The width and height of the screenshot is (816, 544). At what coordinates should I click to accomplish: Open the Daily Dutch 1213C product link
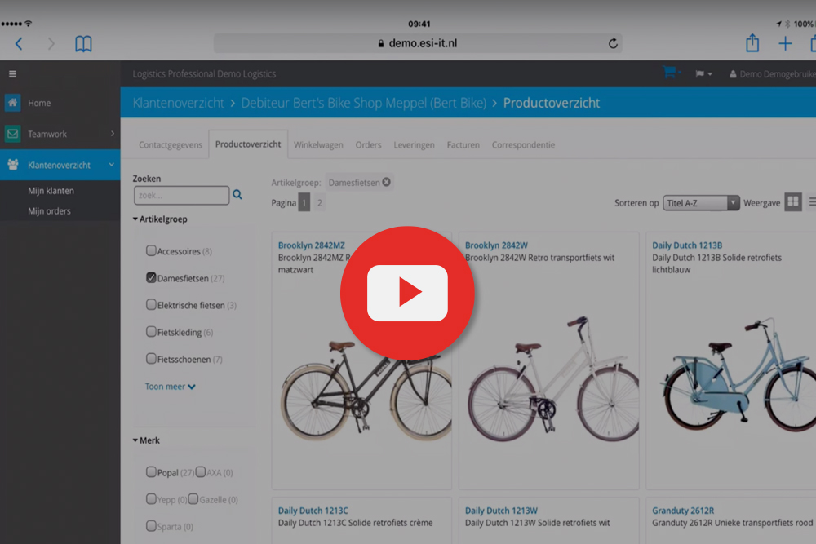[313, 511]
